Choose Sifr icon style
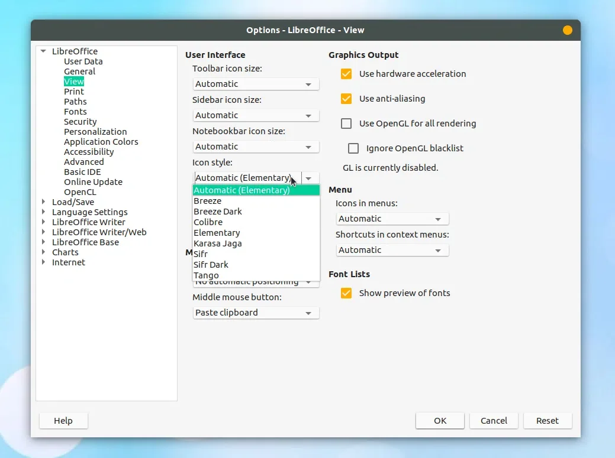Screen dimensions: 615x458 coord(256,254)
